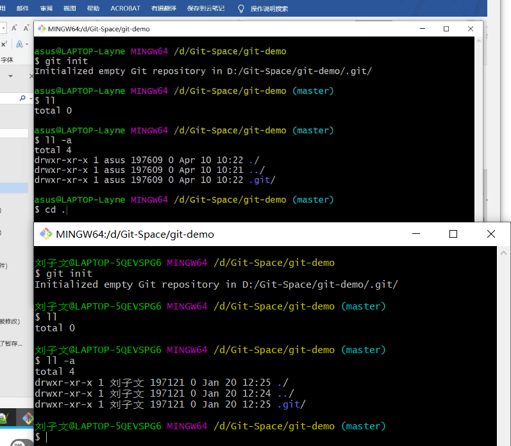This screenshot has height=446, width=511.
Task: Click 'total 0' line in the asus terminal
Action: point(53,110)
